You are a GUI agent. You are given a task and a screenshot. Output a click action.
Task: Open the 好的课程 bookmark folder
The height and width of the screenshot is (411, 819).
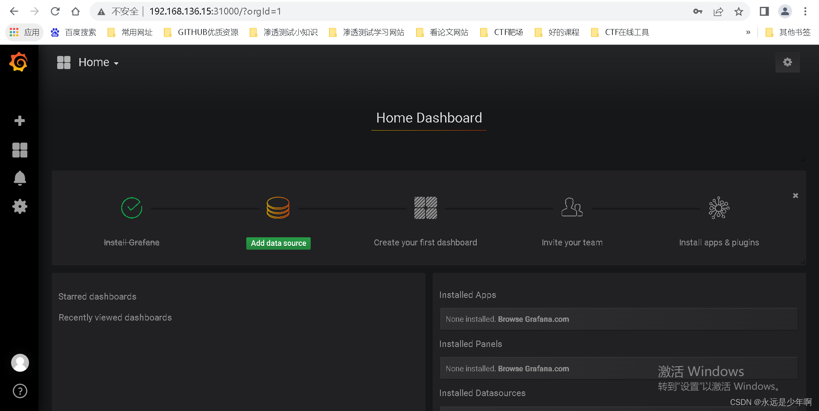pos(557,32)
